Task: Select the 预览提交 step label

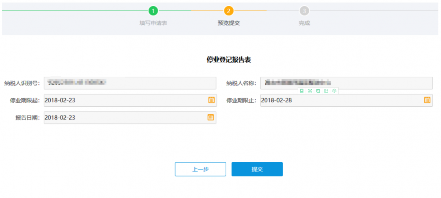Action: click(x=228, y=23)
